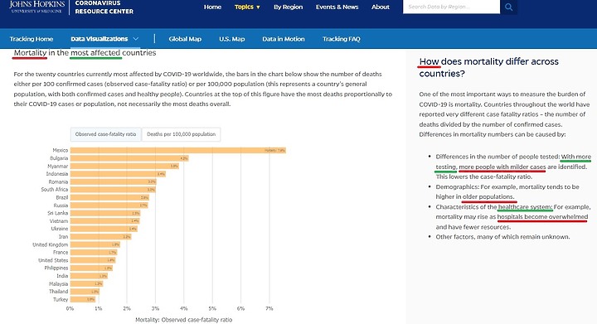Select Observed case-fatality ratio tab

click(105, 134)
